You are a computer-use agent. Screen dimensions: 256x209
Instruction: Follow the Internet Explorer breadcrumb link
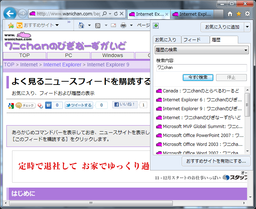coord(62,65)
